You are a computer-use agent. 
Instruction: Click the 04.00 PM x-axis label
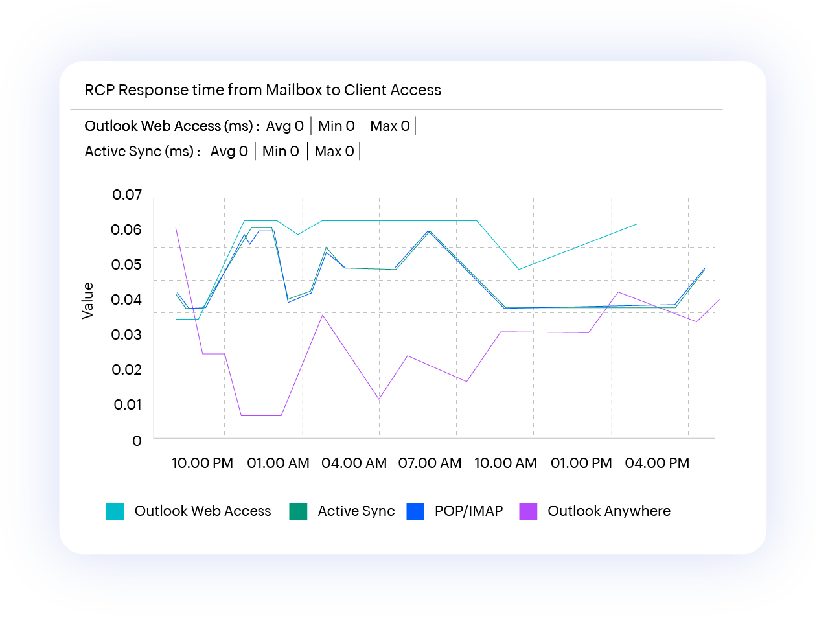pos(657,463)
